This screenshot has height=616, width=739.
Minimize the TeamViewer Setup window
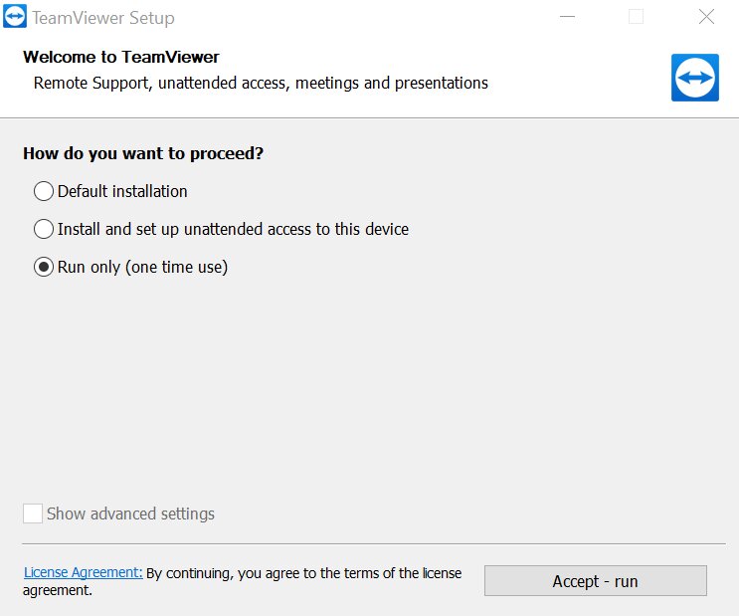(x=567, y=17)
